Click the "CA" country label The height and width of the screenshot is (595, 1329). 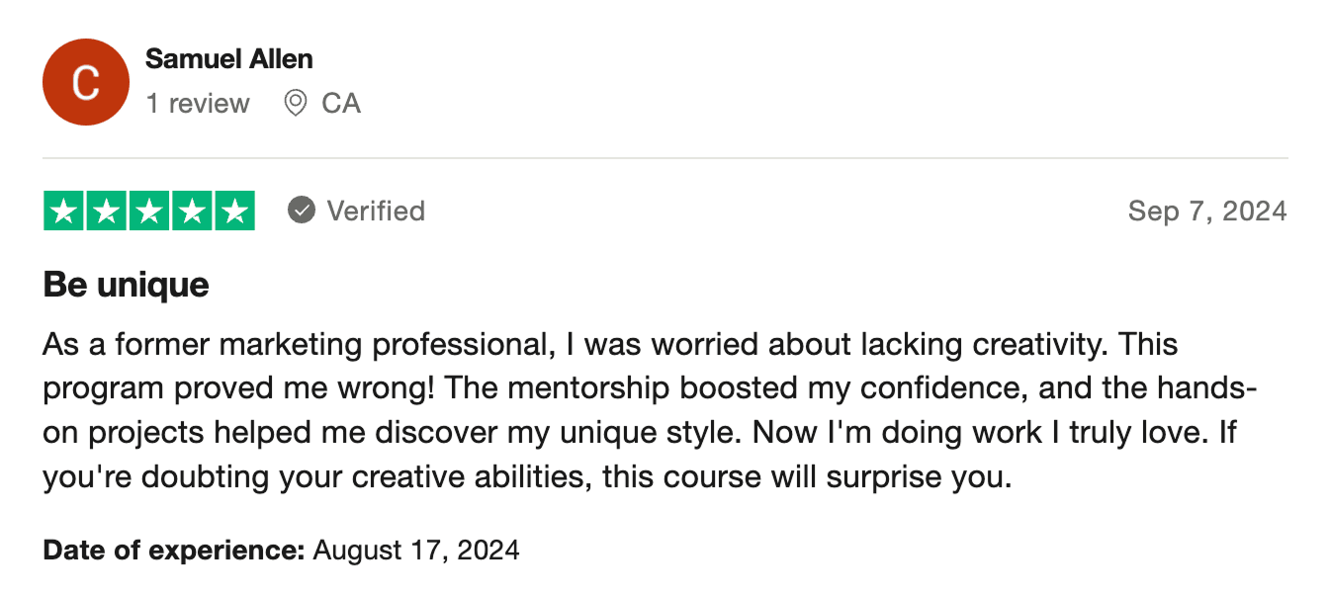tap(341, 103)
